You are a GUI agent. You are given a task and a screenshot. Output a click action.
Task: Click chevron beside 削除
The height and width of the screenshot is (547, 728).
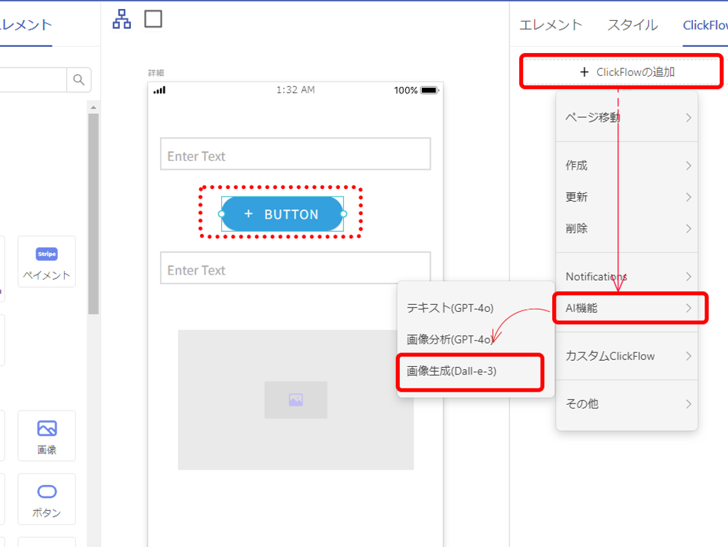pyautogui.click(x=689, y=228)
